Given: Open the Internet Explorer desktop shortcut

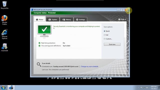Looking at the screenshot, I should (x=4, y=34).
